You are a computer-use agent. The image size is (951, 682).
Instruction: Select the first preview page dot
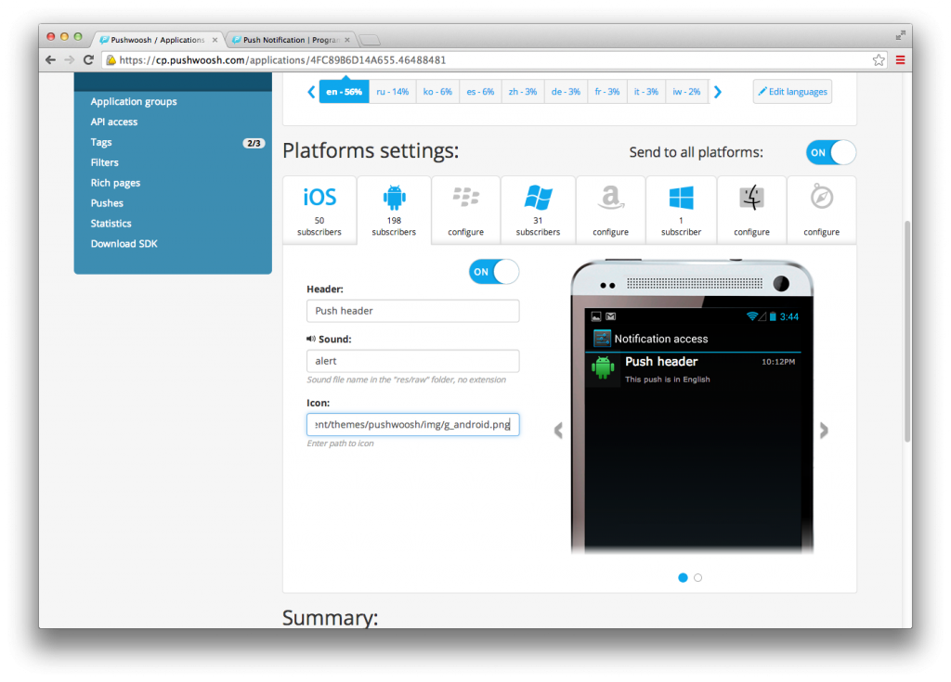[x=683, y=578]
